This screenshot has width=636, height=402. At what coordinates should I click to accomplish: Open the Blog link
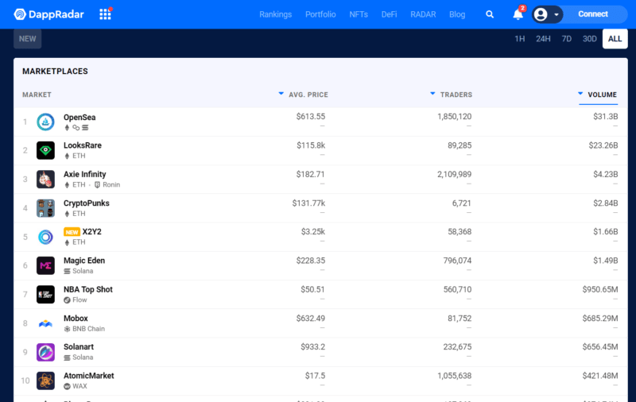pos(457,14)
